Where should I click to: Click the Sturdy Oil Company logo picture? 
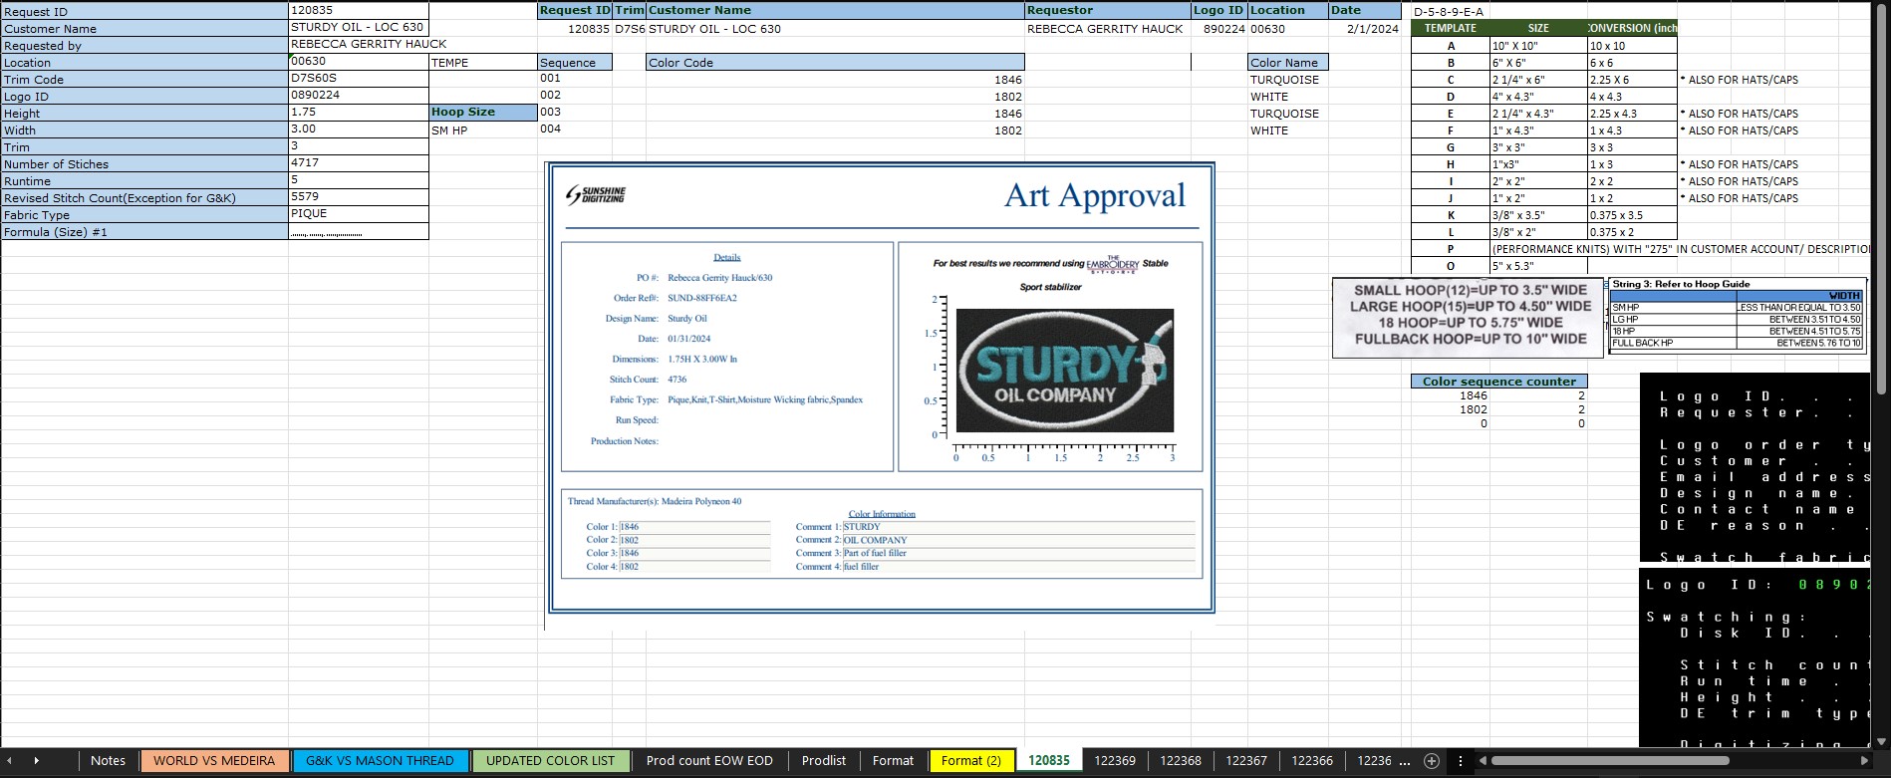click(1065, 371)
